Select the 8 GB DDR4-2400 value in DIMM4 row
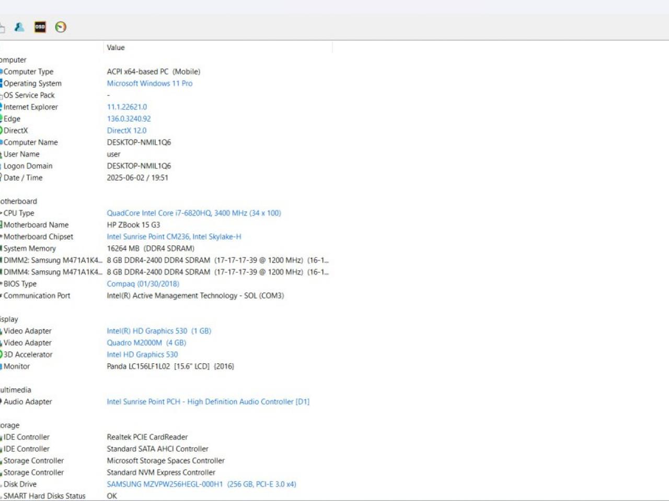669x501 pixels. pos(217,272)
